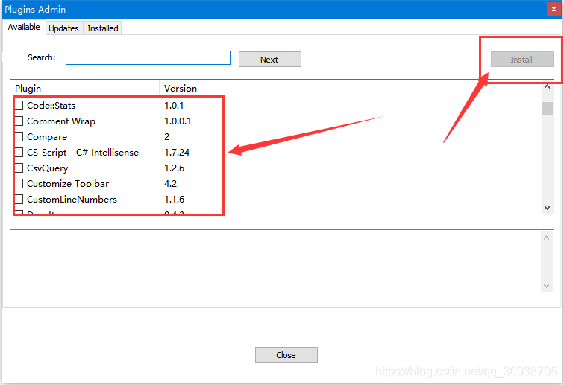Select the CS-Script - C# Intellisense checkbox
This screenshot has height=385, width=564.
click(19, 152)
